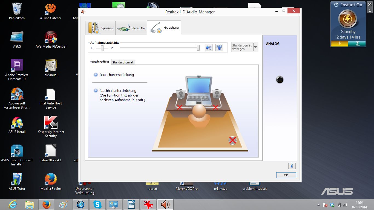This screenshot has height=210, width=374.
Task: Open ASUS Instant Connect Installer
Action: tap(17, 156)
